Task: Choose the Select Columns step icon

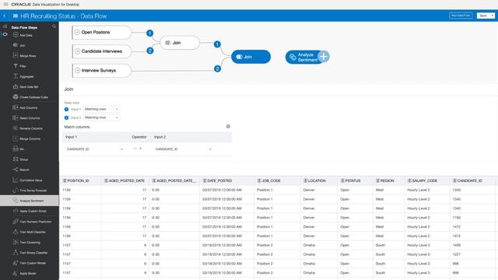Action: (x=16, y=117)
